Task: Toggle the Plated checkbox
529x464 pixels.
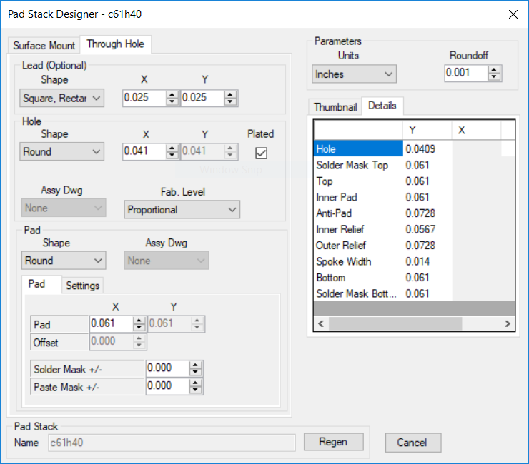Action: point(261,153)
